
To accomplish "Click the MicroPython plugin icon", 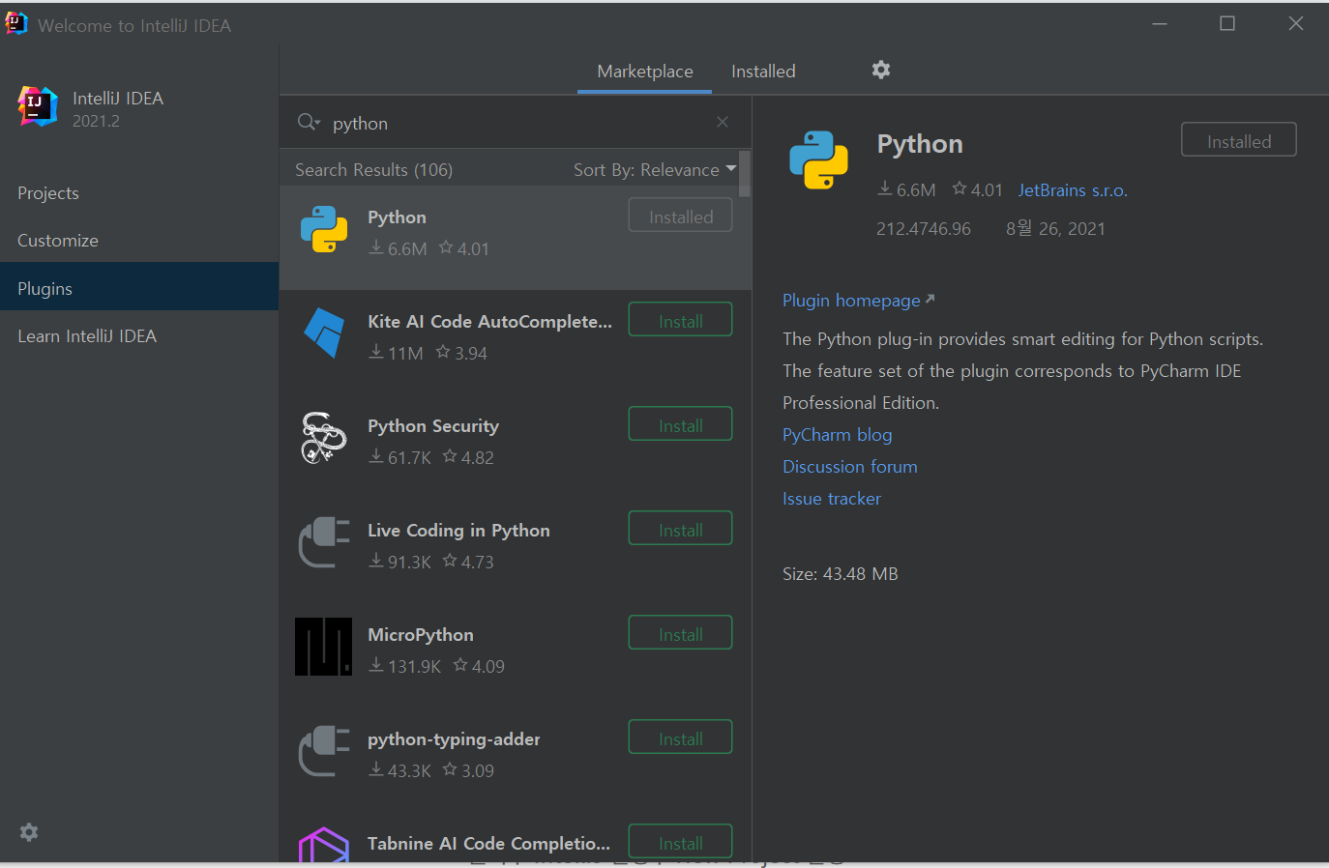I will coord(323,647).
